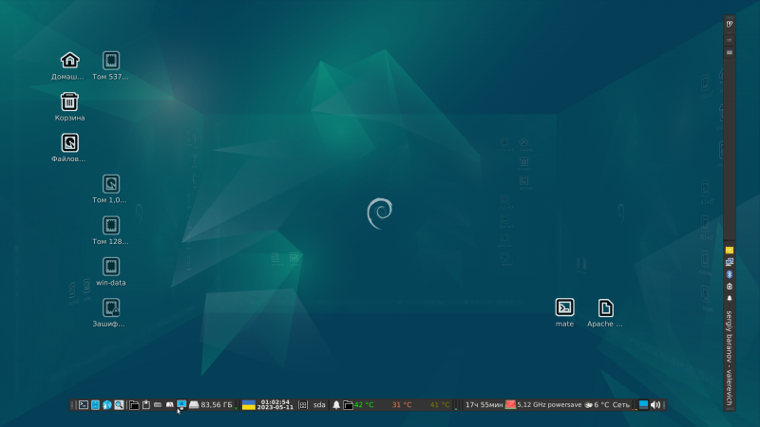The width and height of the screenshot is (760, 427).
Task: Open the 5,12 GHz powersave frequency menu
Action: click(549, 404)
